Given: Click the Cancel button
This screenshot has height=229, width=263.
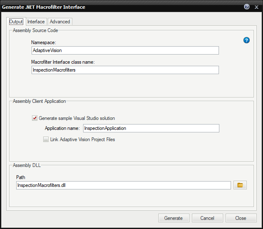Looking at the screenshot, I should pyautogui.click(x=207, y=218).
